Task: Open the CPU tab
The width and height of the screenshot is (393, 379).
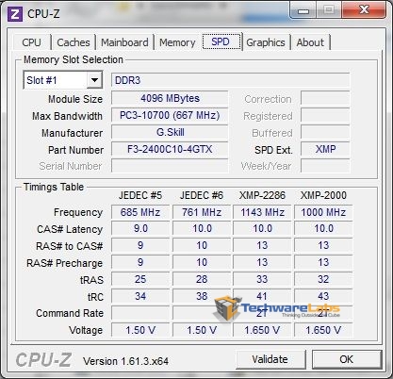Action: [x=32, y=42]
